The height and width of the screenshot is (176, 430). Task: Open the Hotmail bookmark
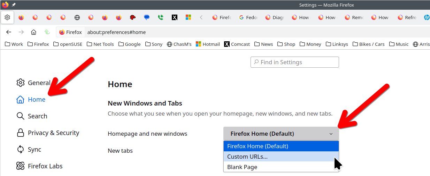(208, 44)
